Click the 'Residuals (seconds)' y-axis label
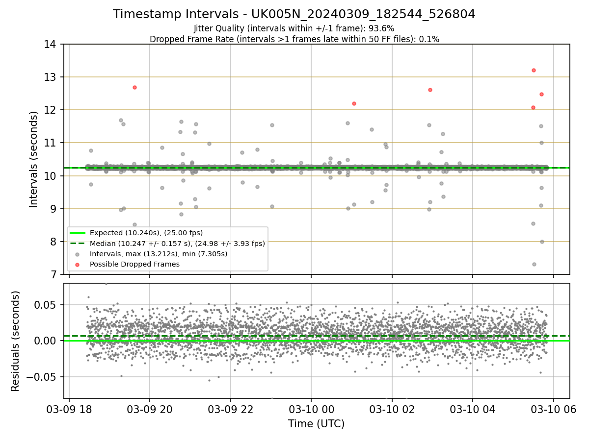 (x=16, y=341)
